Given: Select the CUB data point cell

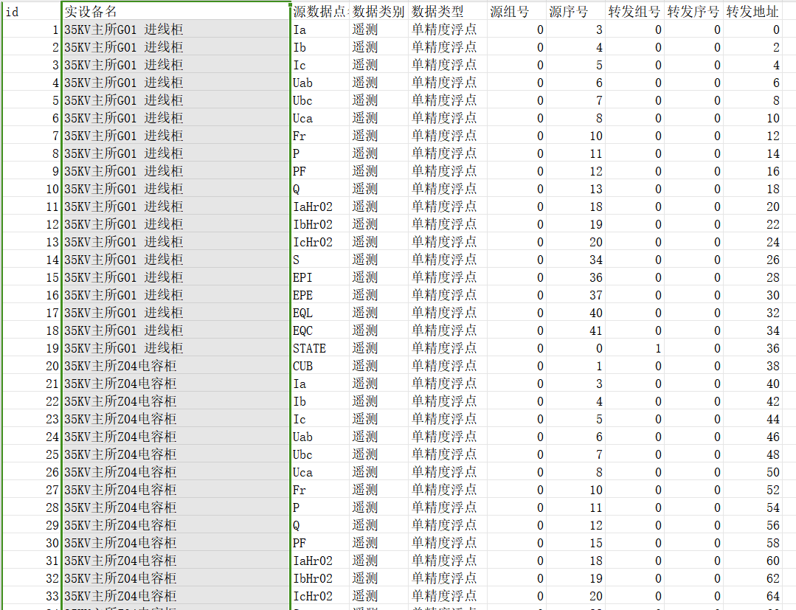Looking at the screenshot, I should [320, 366].
